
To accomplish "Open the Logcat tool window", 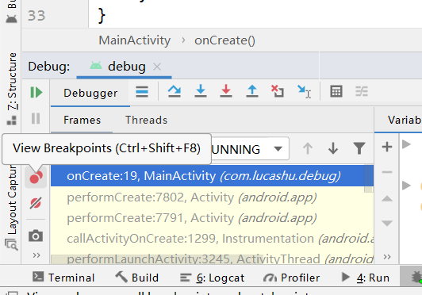I will click(x=212, y=278).
